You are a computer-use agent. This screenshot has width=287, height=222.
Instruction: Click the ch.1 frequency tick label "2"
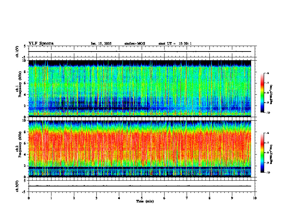[25, 106]
